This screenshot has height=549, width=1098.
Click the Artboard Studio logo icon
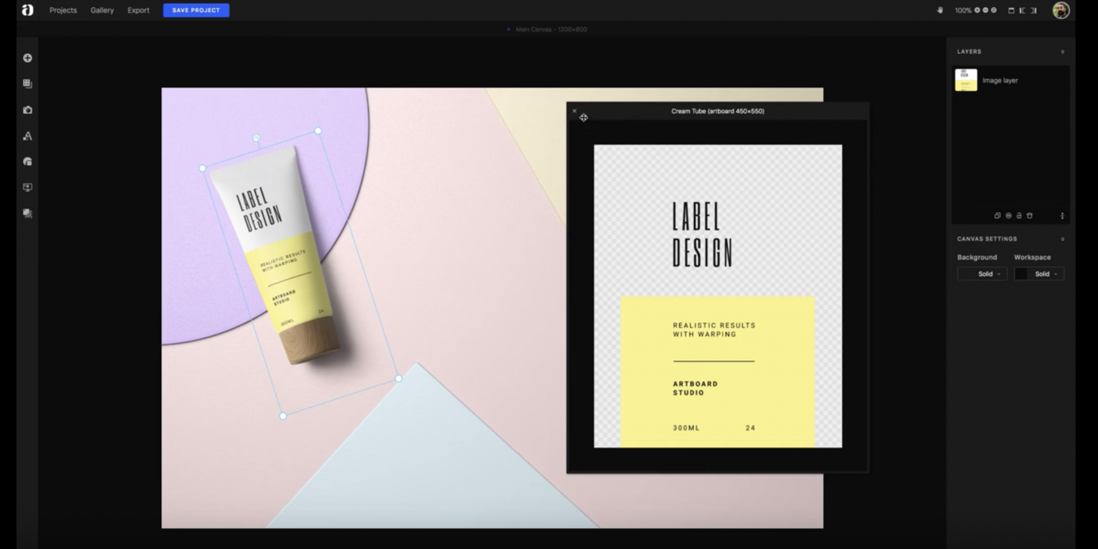(x=27, y=10)
